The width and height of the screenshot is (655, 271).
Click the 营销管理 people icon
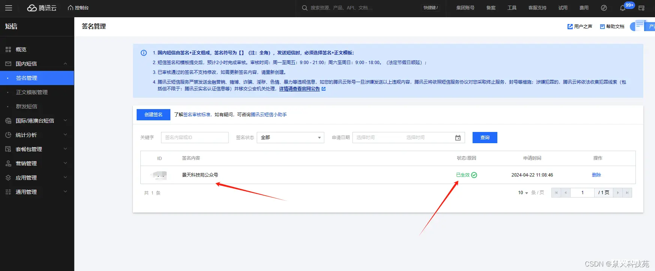(x=8, y=163)
